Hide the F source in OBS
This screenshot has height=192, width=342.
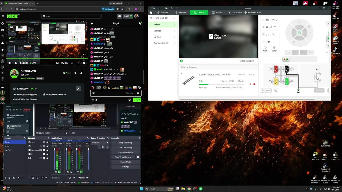[x=44, y=154]
